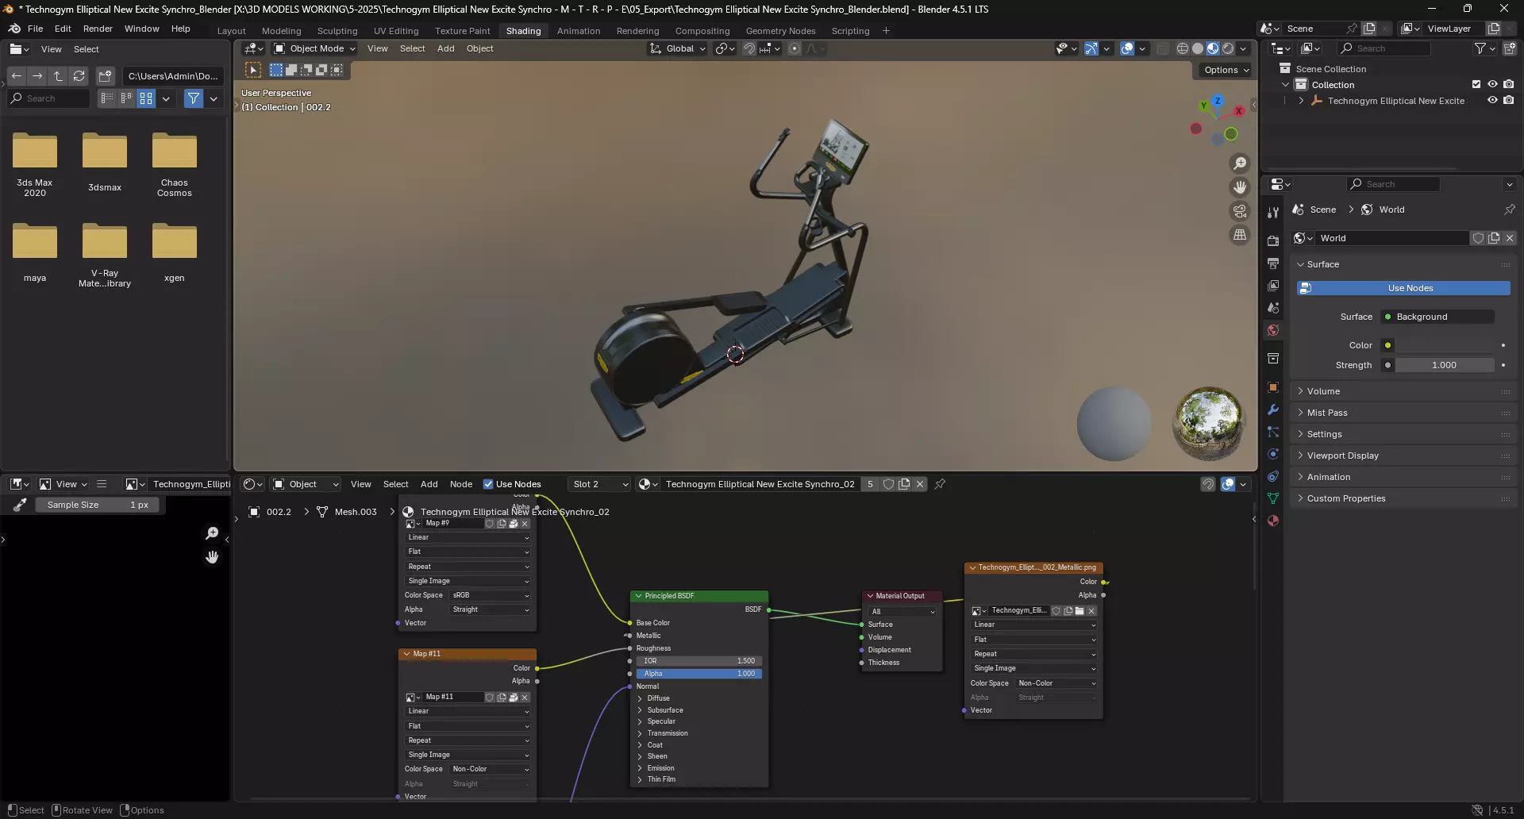Open the Material properties tab
Viewport: 1524px width, 819px height.
1273,521
